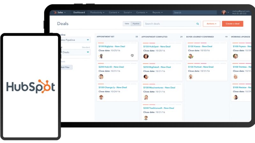Click owner avatar on Mauiventures deal card

(x=146, y=97)
